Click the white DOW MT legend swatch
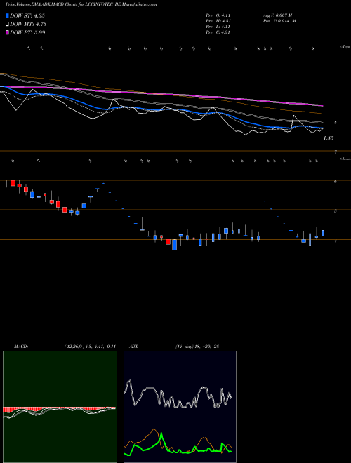Viewport: 351px width, 463px height. coord(7,24)
